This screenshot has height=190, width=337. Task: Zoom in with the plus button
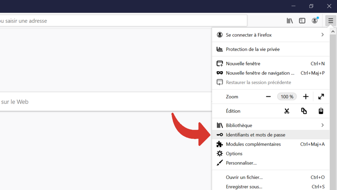click(x=306, y=97)
